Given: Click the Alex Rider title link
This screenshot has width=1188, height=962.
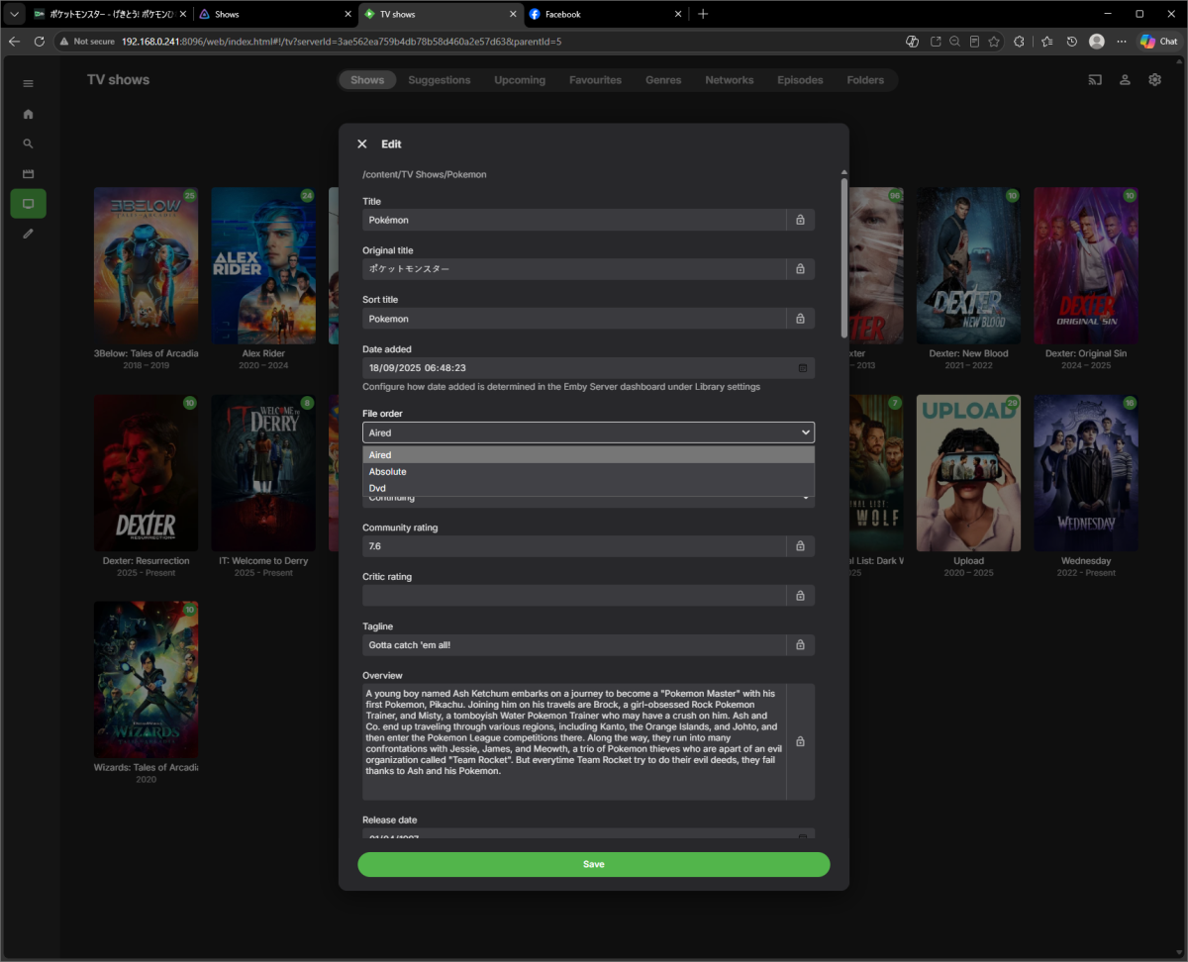Looking at the screenshot, I should coord(263,353).
